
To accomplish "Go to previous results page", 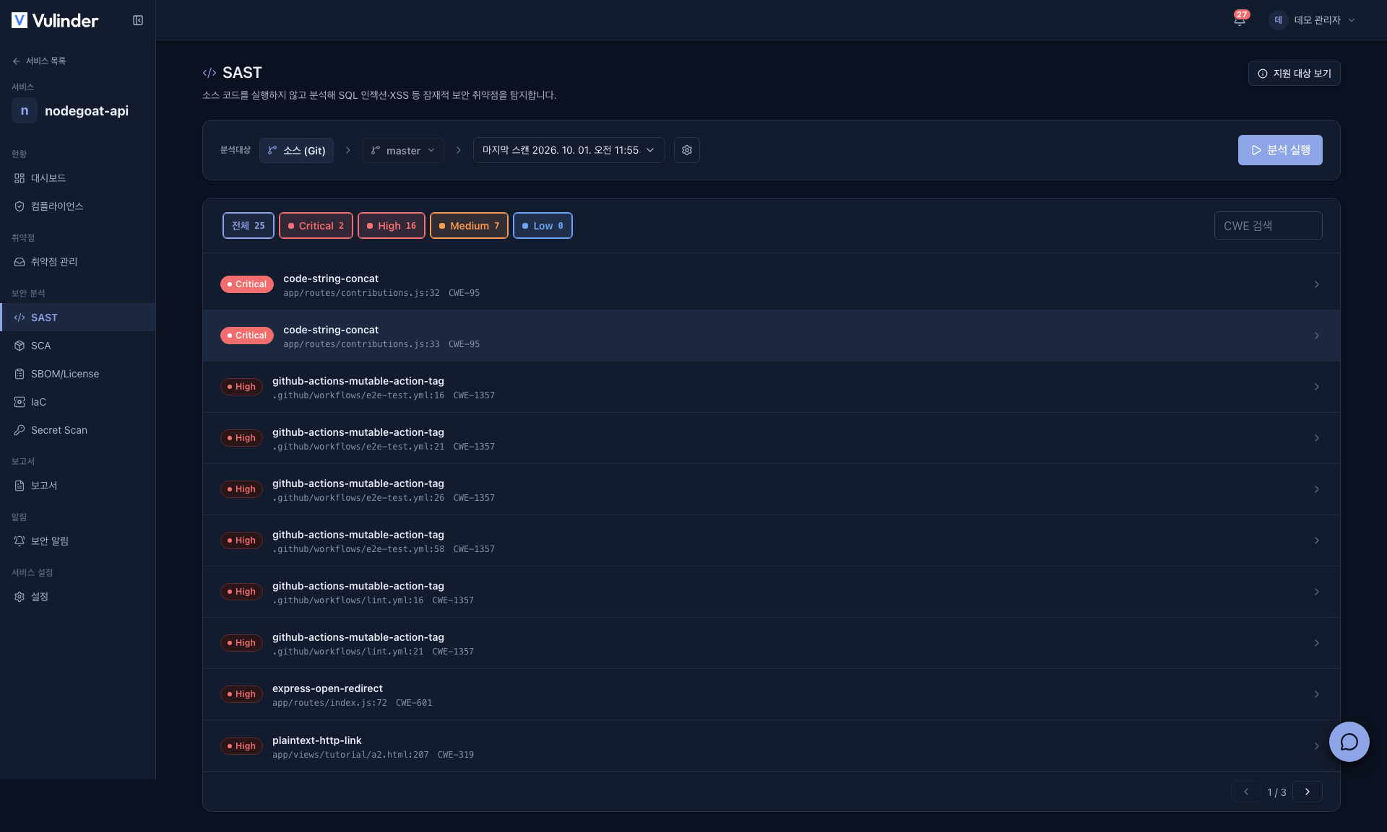I will pos(1246,792).
